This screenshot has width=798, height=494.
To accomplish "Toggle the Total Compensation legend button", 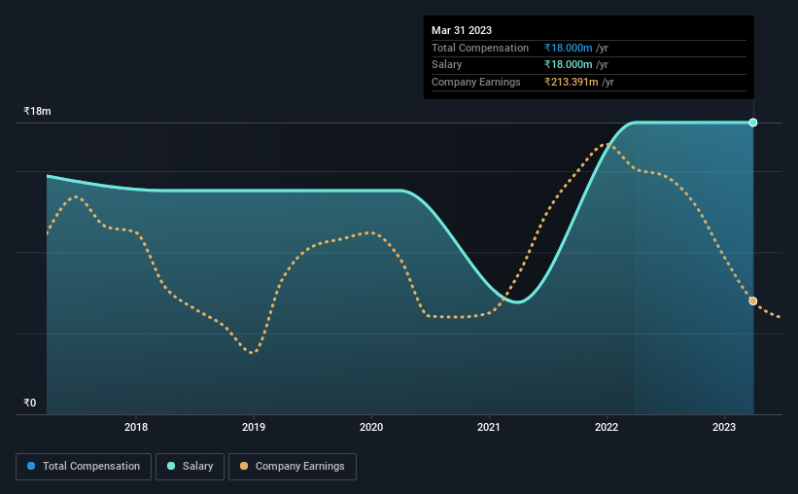I will coord(84,467).
